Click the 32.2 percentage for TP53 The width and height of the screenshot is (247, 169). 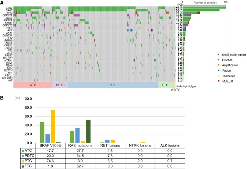tap(179, 13)
